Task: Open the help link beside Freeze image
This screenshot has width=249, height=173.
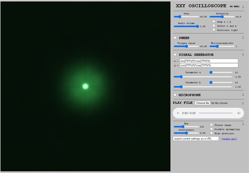Action: (x=243, y=124)
